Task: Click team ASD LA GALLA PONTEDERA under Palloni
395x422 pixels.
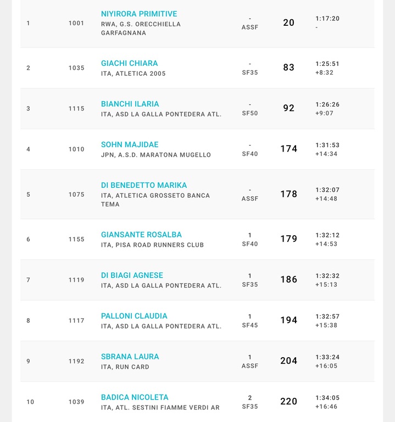Action: 161,326
